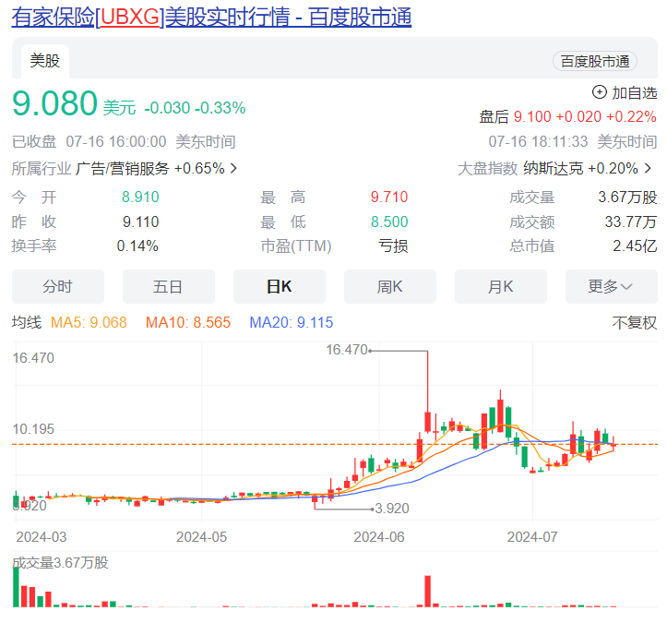The image size is (667, 623).
Task: Click the 昨收 value 9.110
Action: pos(141,222)
